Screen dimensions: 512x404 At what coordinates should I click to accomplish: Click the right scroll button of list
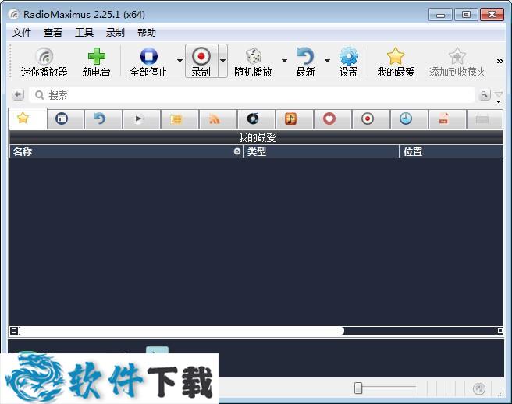point(500,331)
